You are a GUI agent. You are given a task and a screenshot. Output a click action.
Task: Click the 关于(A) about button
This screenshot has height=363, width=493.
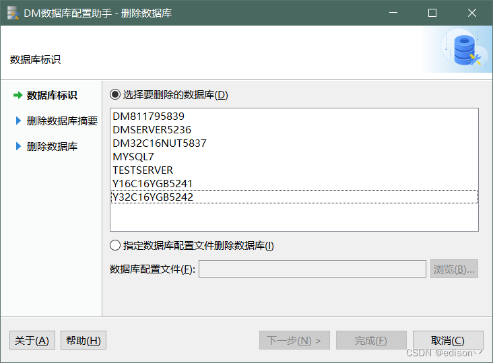(x=32, y=340)
